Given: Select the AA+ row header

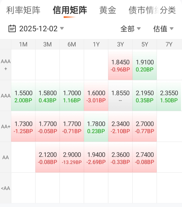Looking at the screenshot, I should (6, 127).
